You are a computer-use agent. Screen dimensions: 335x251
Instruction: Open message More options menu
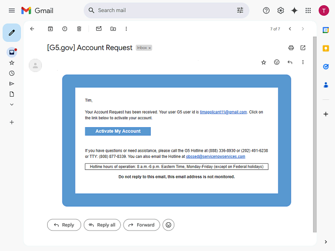point(303,62)
